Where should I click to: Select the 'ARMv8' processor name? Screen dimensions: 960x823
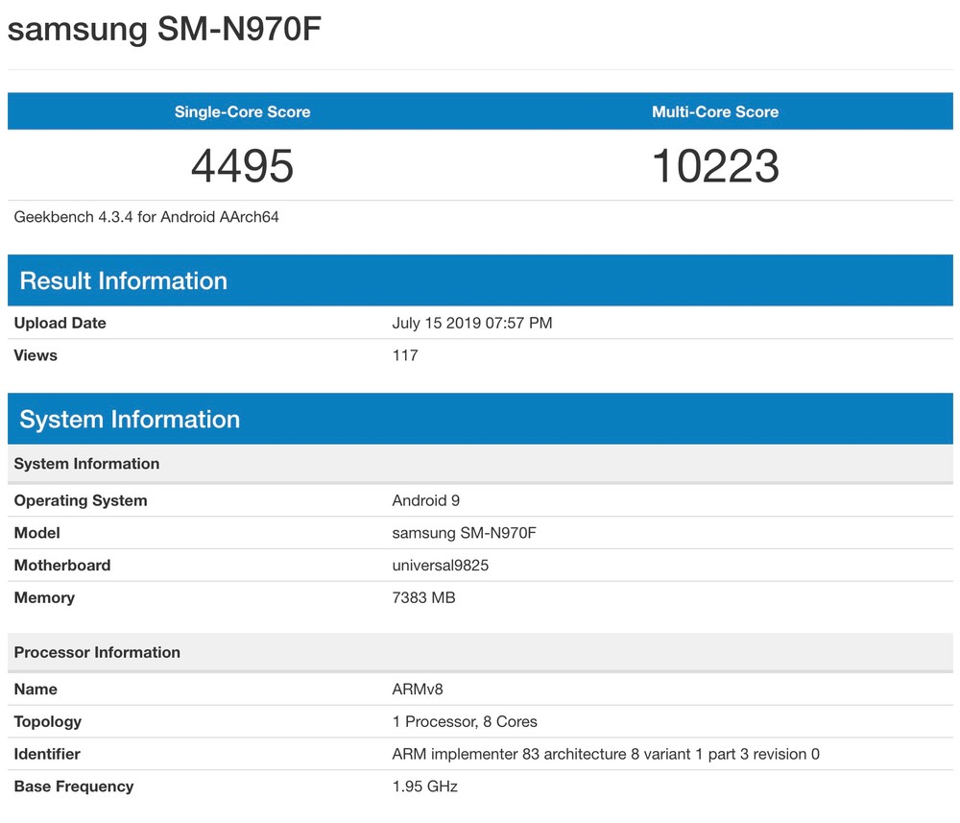pos(417,689)
